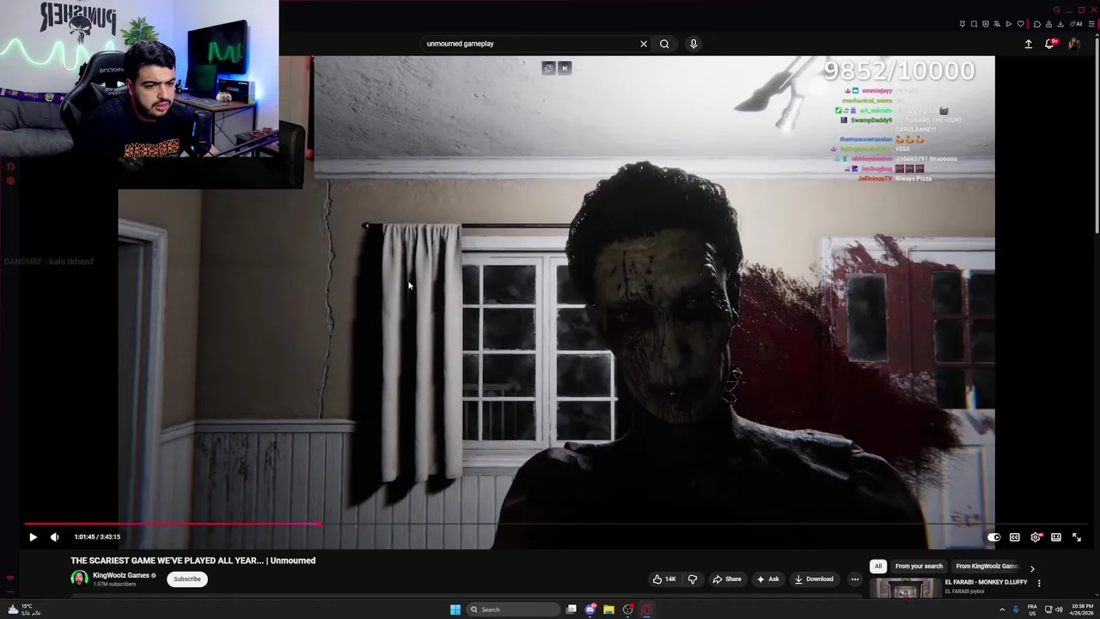
Task: Open the browser profile icon
Action: pos(1048,24)
